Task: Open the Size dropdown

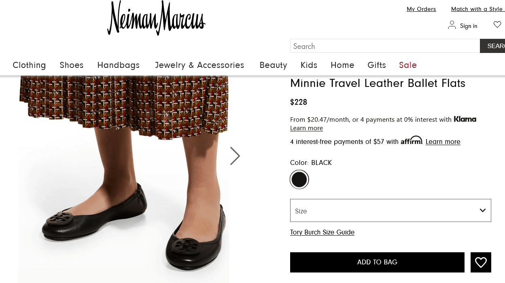Action: coord(390,211)
